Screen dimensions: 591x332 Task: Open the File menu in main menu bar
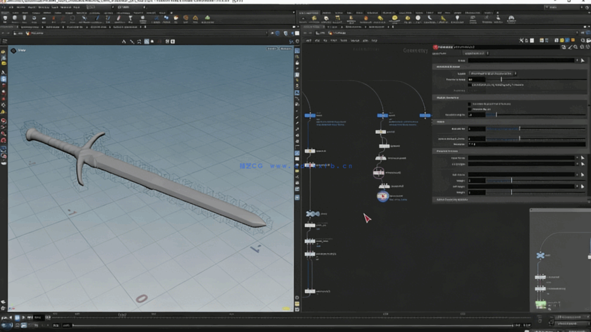click(5, 7)
